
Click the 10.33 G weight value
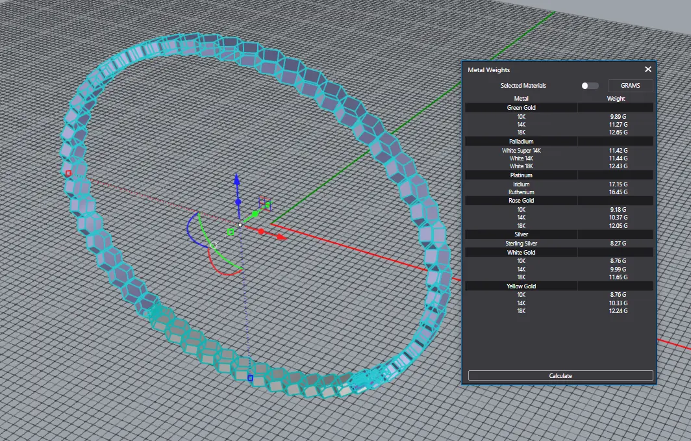click(618, 303)
